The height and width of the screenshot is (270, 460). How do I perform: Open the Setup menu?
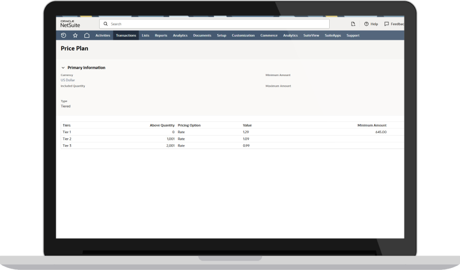(221, 36)
